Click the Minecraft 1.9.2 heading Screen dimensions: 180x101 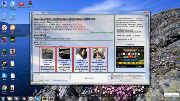40,35
